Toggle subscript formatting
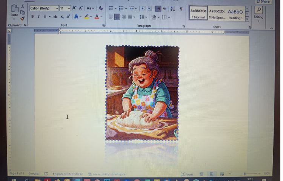The image size is (283, 181). (62, 17)
